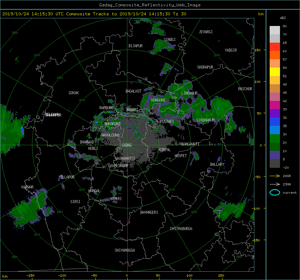Select the purple 36-39 dBZ legend swatch
Image resolution: width=300 pixels, height=280 pixels.
(275, 113)
